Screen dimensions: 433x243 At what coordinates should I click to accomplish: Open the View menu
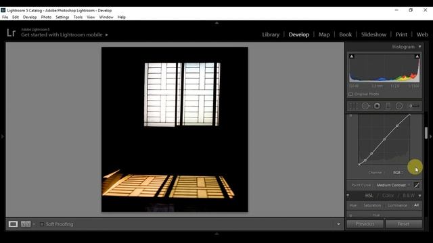click(x=91, y=17)
